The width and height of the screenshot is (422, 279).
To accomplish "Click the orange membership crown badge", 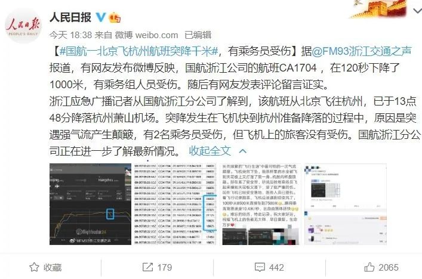I will (115, 17).
